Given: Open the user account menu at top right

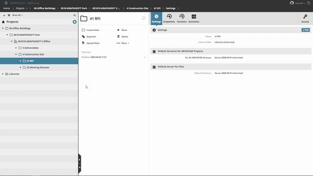Looking at the screenshot, I should (299, 3).
